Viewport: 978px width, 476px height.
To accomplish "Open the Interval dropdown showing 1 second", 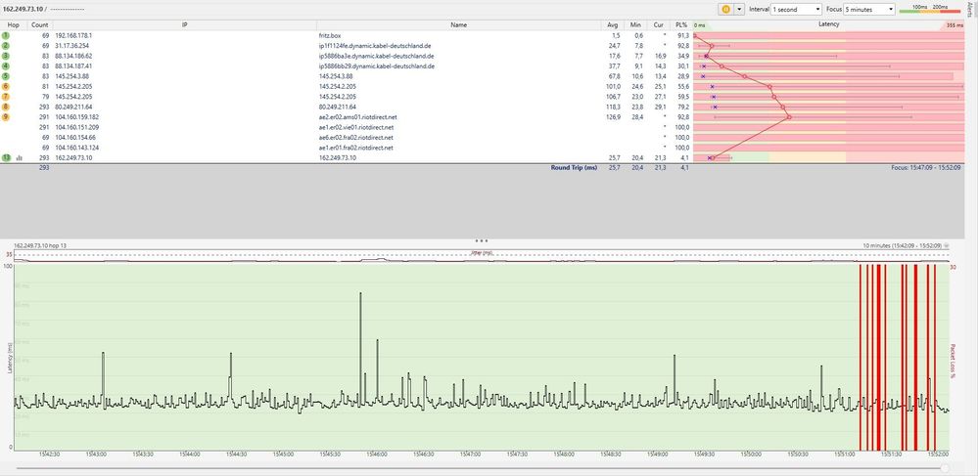I will 797,10.
